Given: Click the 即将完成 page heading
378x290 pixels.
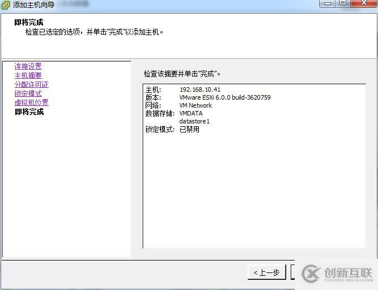Looking at the screenshot, I should pyautogui.click(x=29, y=23).
